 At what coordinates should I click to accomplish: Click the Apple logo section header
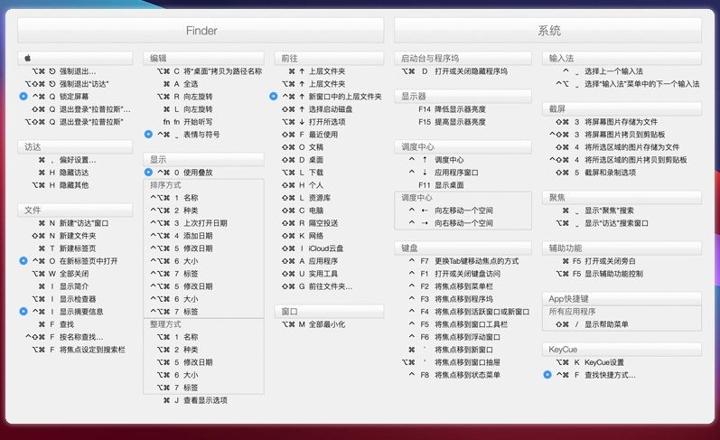tap(75, 59)
